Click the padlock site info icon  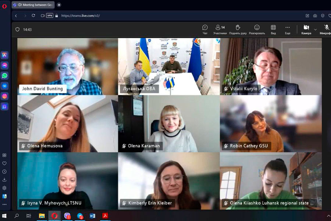(x=57, y=15)
